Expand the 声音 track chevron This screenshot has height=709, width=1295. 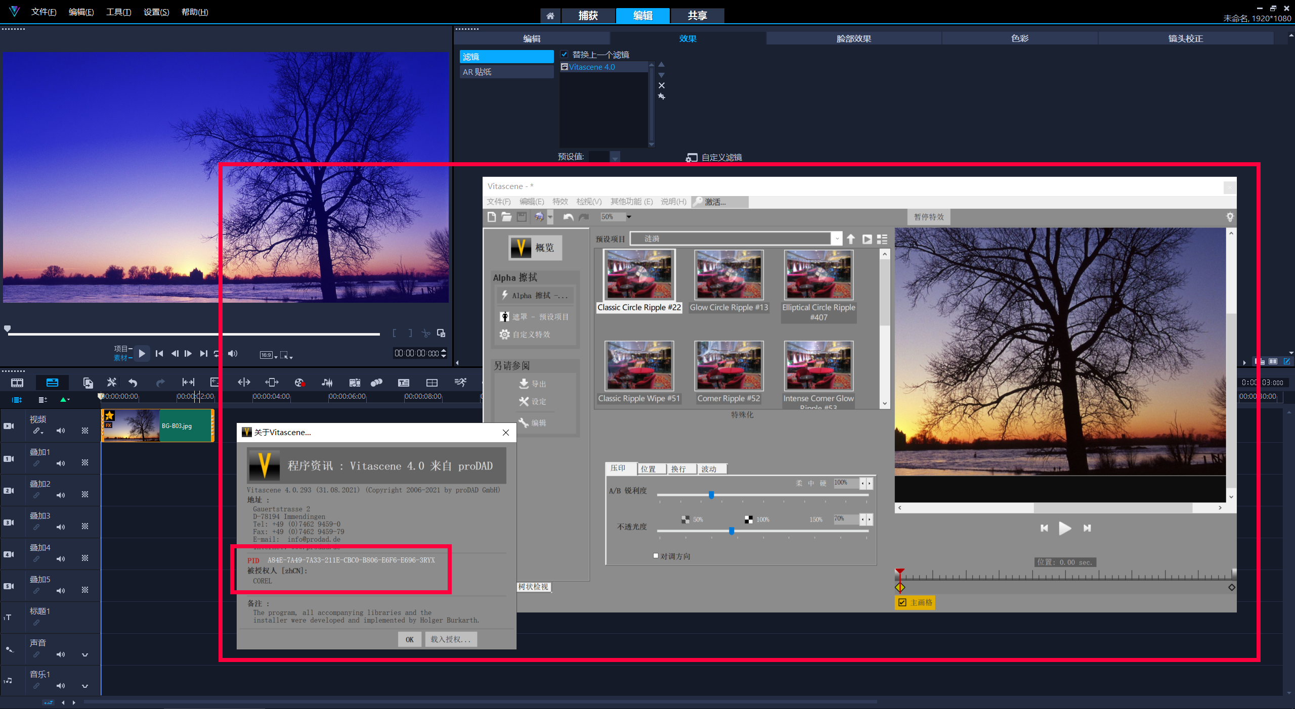point(85,654)
